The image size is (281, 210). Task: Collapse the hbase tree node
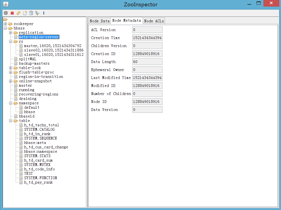tap(5, 28)
